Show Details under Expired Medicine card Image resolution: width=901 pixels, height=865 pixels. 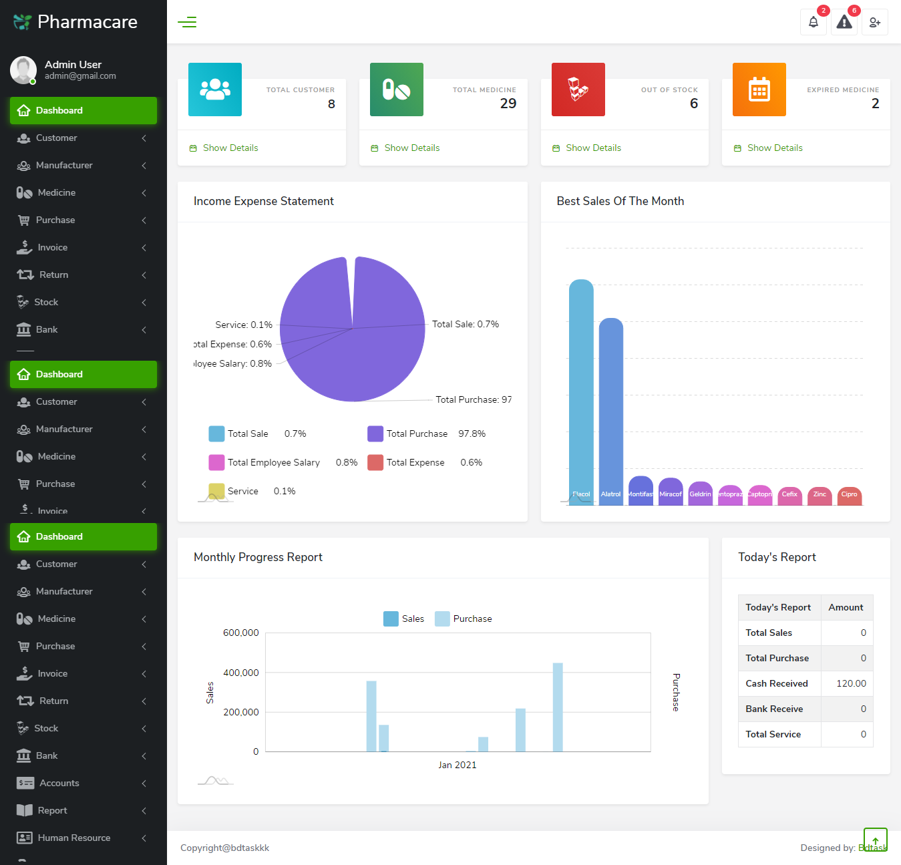[x=774, y=148]
